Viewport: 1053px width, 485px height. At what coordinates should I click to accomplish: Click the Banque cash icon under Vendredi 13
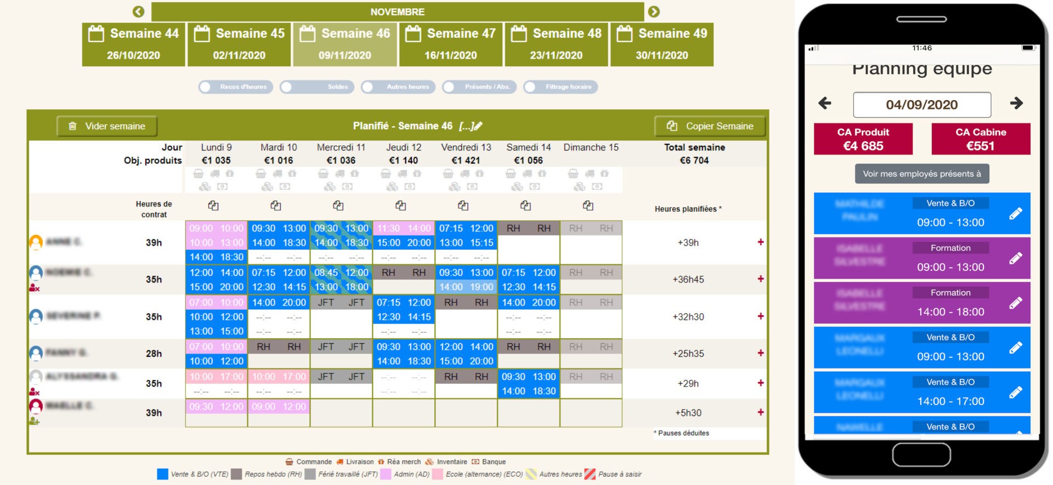(472, 187)
